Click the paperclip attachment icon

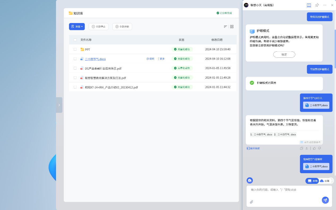[x=252, y=202]
